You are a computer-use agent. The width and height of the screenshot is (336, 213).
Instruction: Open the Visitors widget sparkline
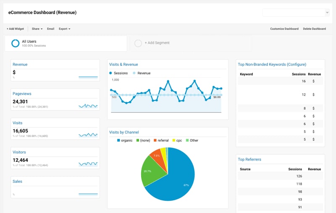tap(88, 164)
